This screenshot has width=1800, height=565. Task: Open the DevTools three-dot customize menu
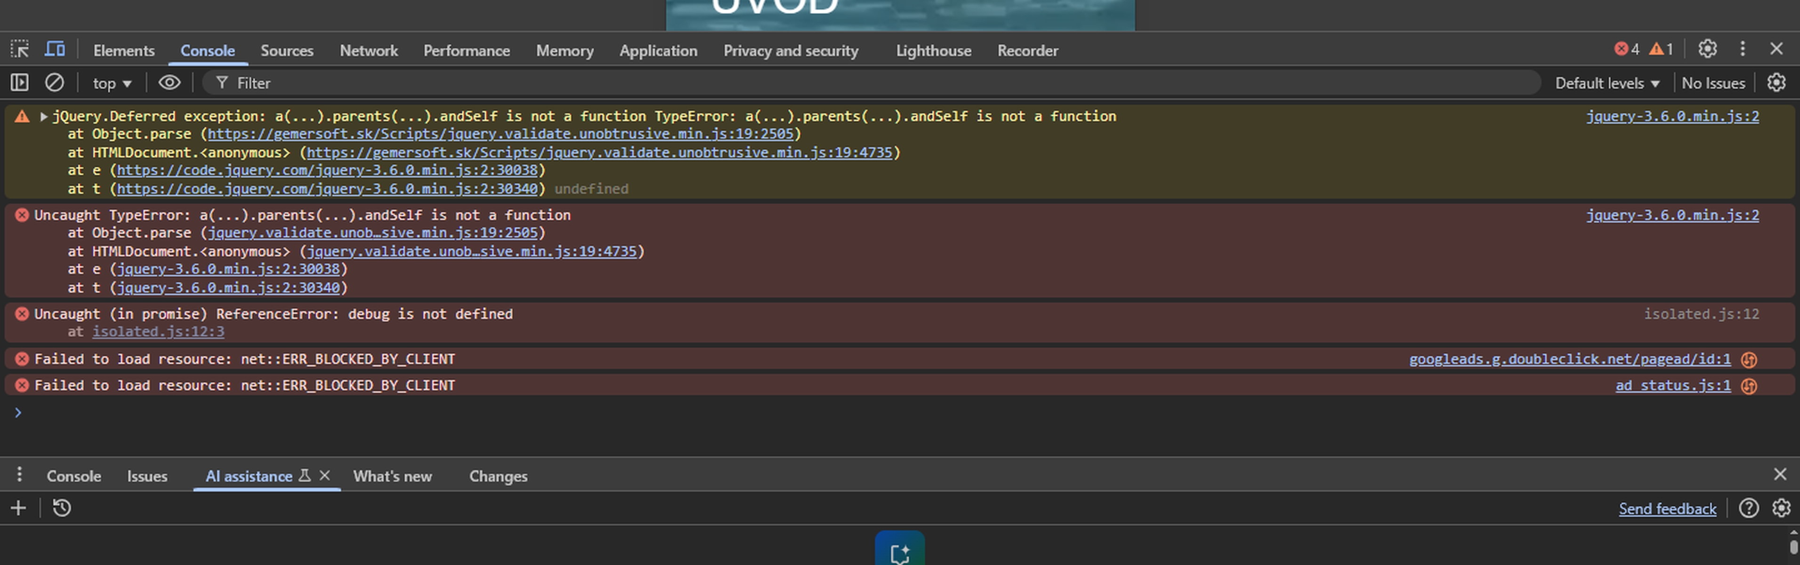point(1742,49)
